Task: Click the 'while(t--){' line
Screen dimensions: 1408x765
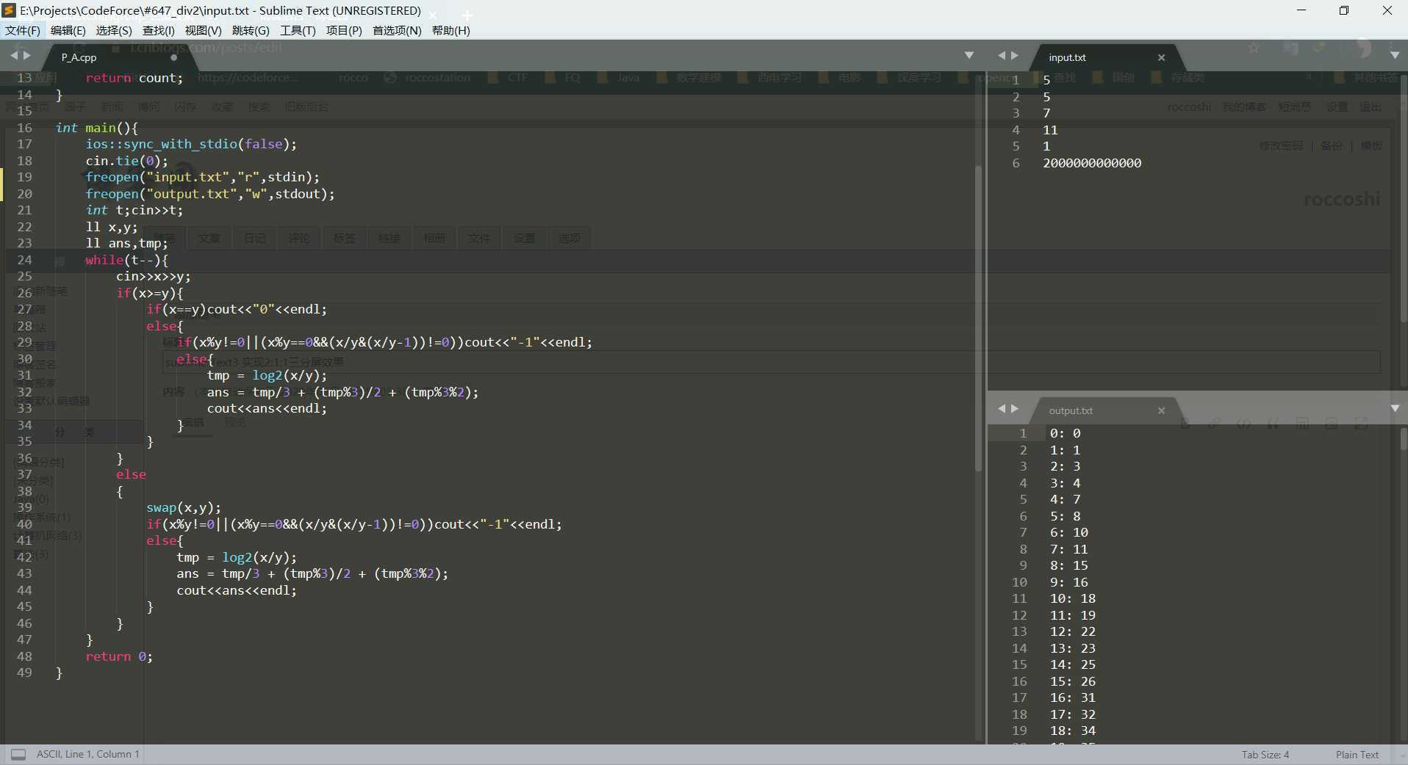Action: click(126, 260)
